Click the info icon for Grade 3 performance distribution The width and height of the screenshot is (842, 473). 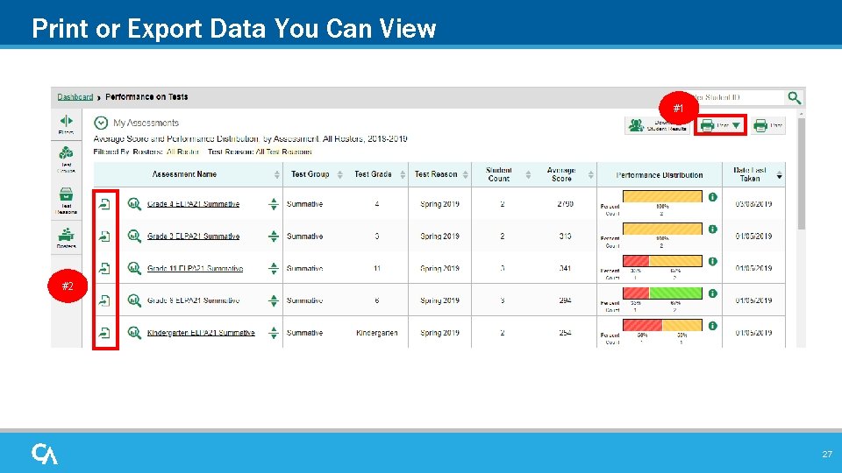(712, 229)
